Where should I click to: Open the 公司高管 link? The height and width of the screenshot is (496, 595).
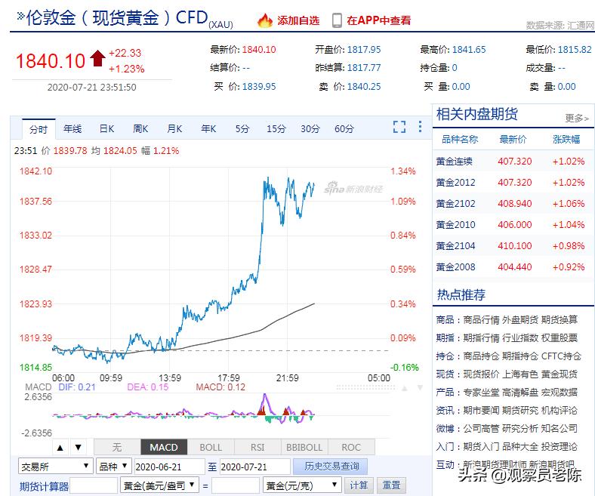pos(481,429)
